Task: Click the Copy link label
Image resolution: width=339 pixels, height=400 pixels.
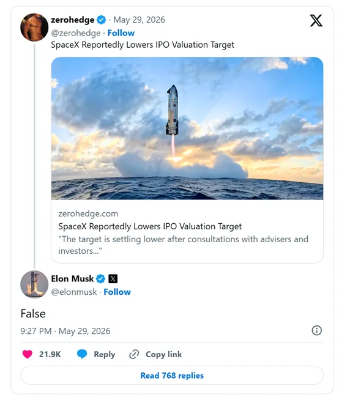Action: pos(164,354)
